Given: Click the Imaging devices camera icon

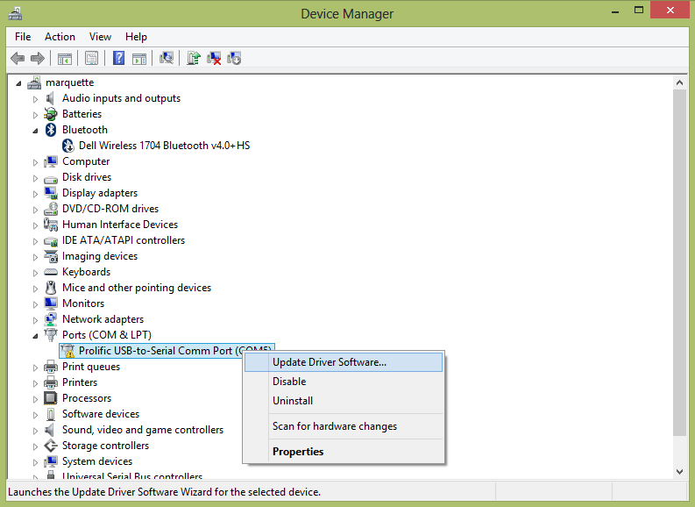Looking at the screenshot, I should click(x=51, y=256).
